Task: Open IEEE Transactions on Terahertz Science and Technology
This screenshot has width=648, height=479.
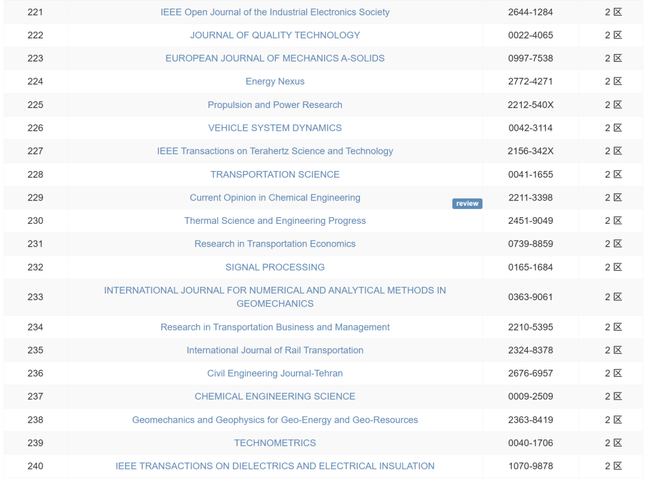Action: tap(275, 151)
